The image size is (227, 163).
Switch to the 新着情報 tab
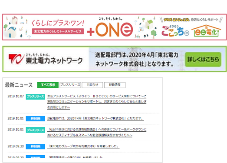pyautogui.click(x=115, y=85)
